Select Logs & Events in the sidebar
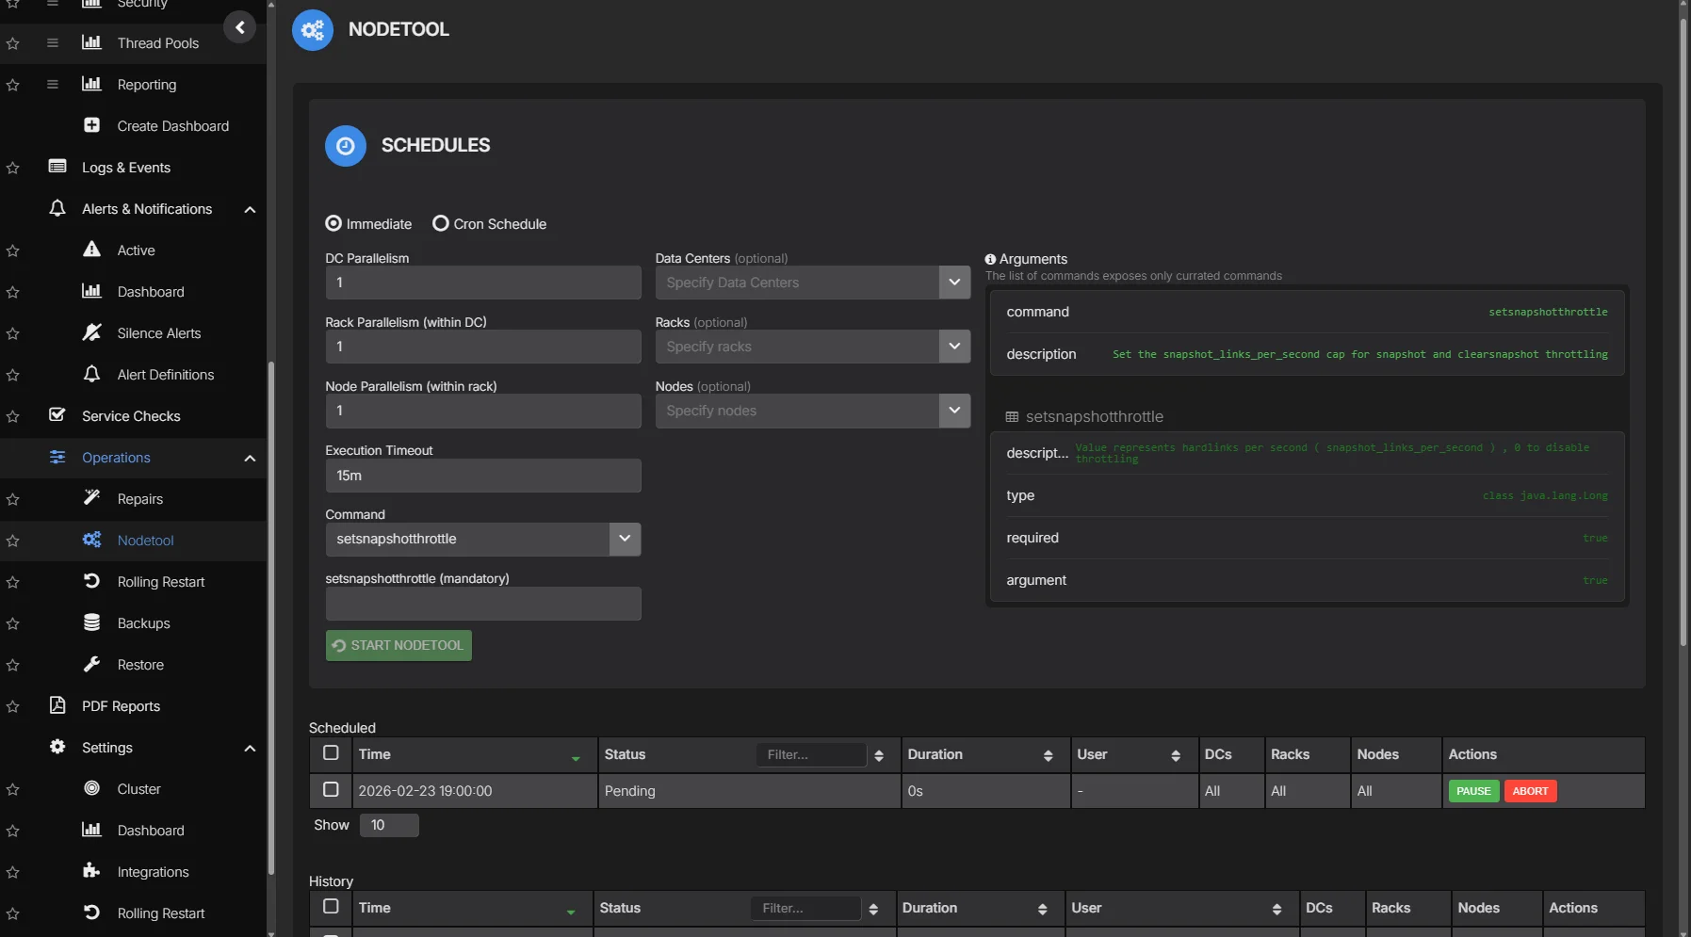 pos(126,167)
